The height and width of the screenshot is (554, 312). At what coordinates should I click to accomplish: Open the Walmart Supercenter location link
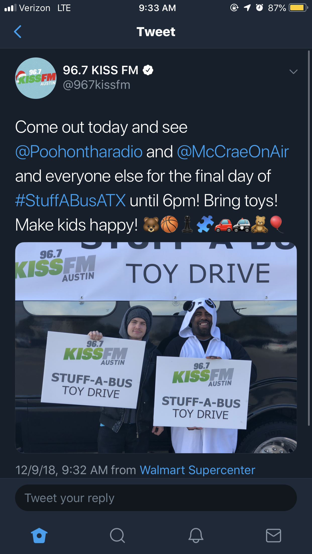click(x=197, y=470)
